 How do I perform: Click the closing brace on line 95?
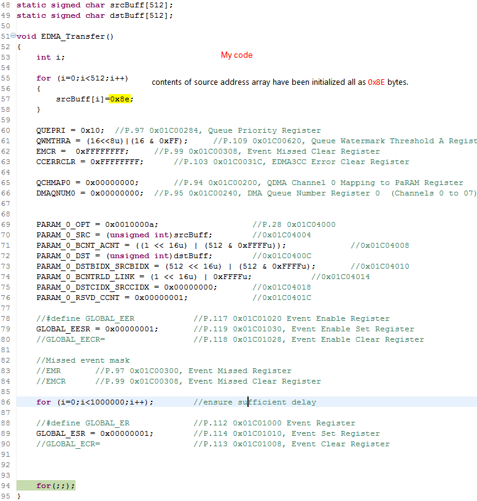(19, 496)
